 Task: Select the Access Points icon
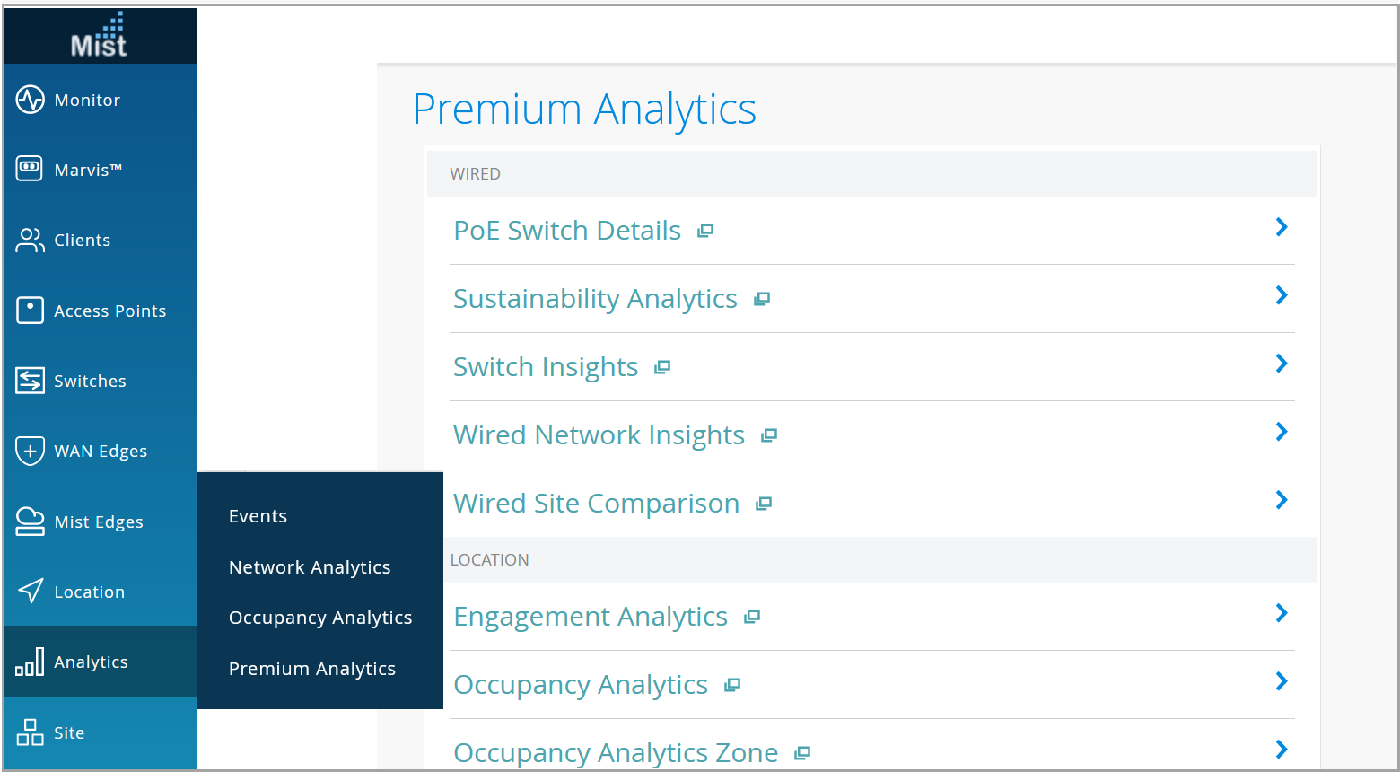[30, 310]
